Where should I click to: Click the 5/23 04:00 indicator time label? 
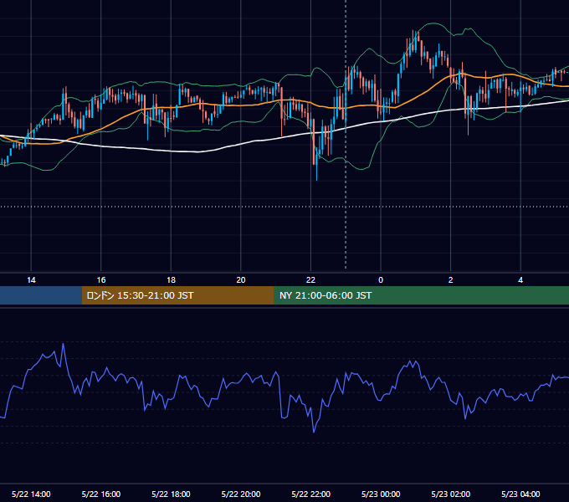pyautogui.click(x=520, y=494)
